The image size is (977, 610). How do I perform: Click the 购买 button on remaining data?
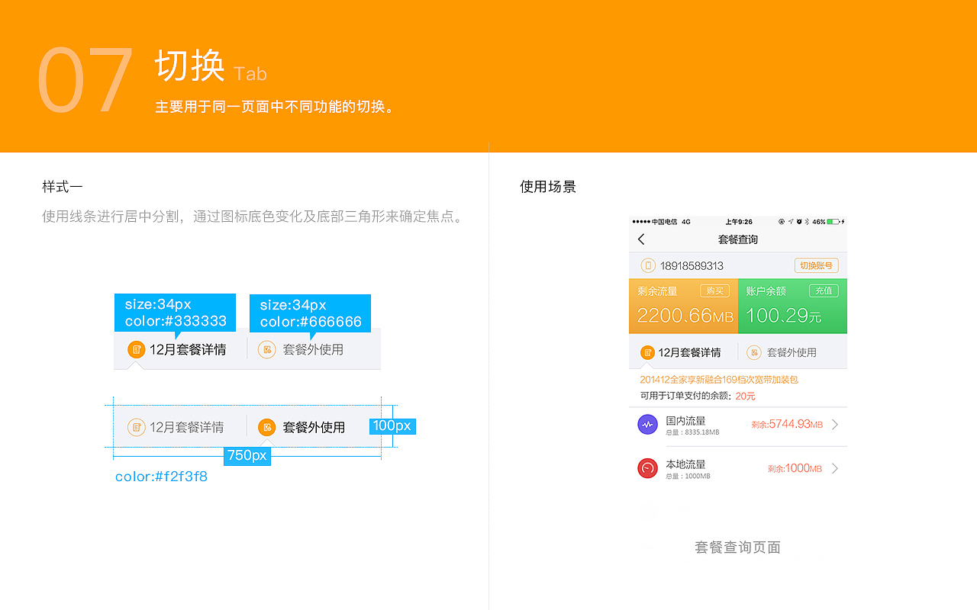click(714, 291)
